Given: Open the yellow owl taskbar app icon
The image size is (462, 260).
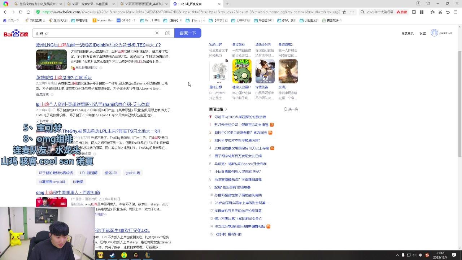Looking at the screenshot, I should [100, 255].
